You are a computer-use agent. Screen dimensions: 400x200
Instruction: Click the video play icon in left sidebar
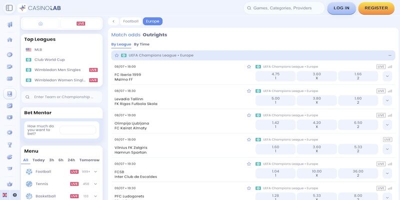pos(9,117)
